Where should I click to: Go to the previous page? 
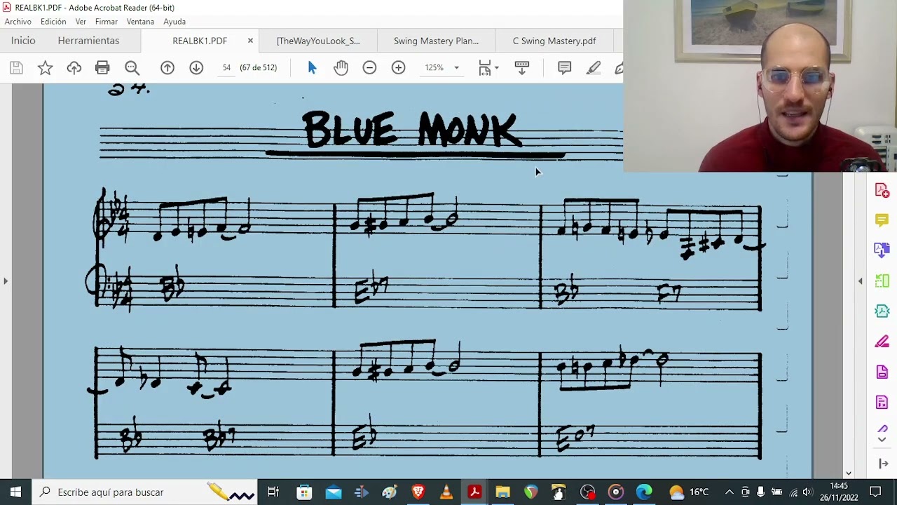(167, 67)
